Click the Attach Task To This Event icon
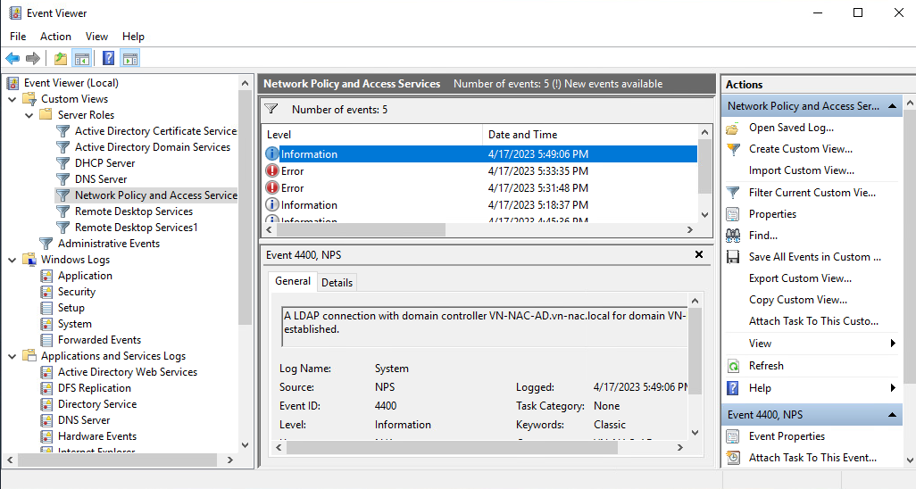 (733, 458)
